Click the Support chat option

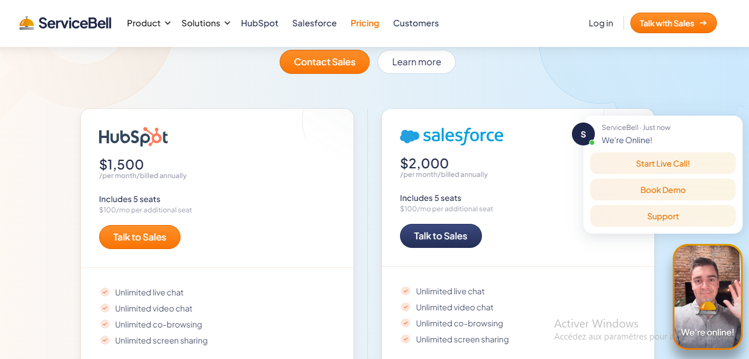tap(663, 216)
